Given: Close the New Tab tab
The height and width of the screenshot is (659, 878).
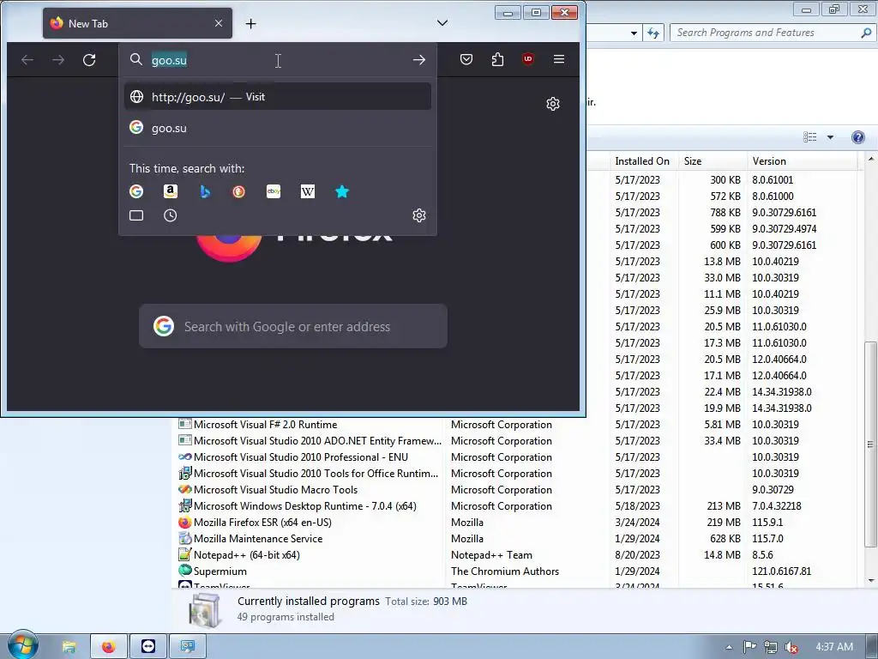Looking at the screenshot, I should tap(219, 23).
